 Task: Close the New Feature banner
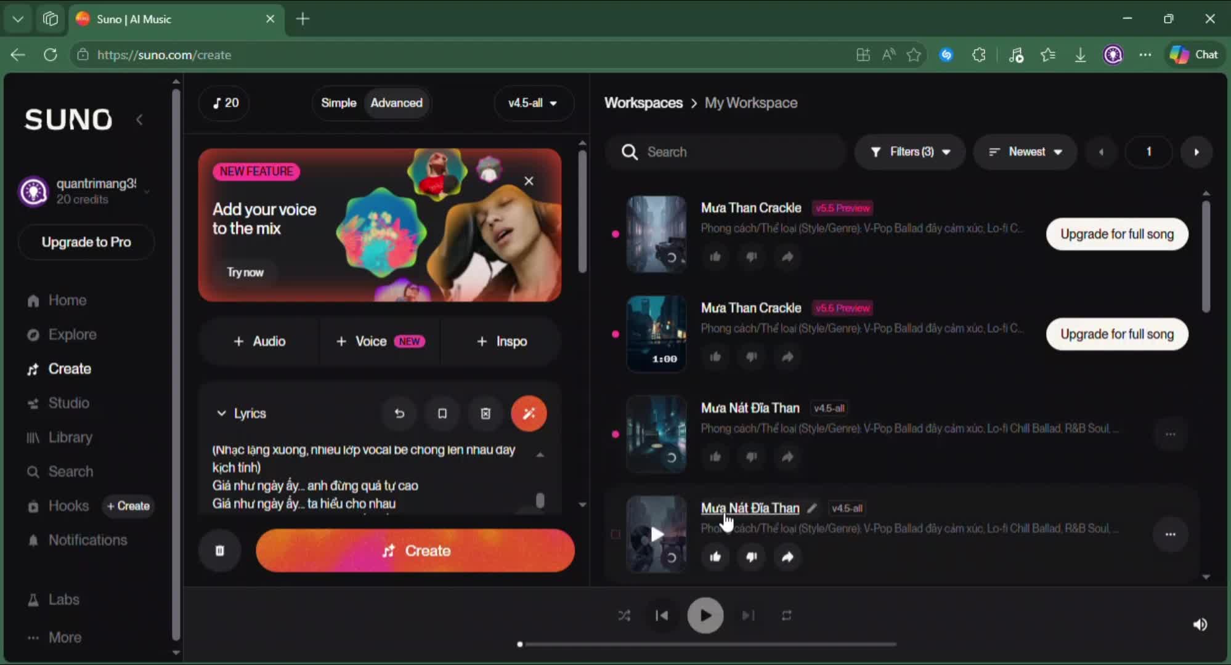529,181
